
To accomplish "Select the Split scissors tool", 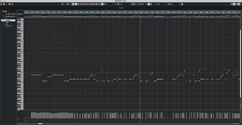I will point(87,4).
